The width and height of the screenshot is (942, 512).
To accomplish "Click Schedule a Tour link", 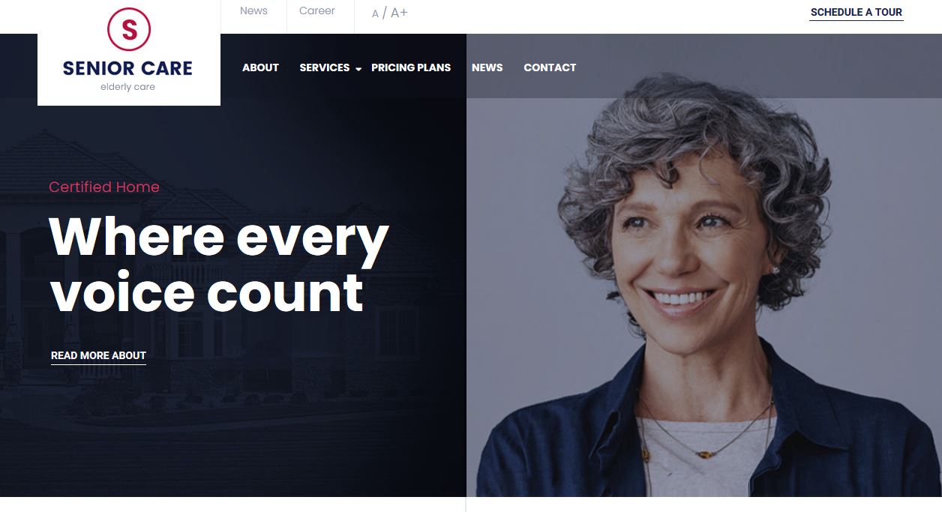I will [856, 13].
